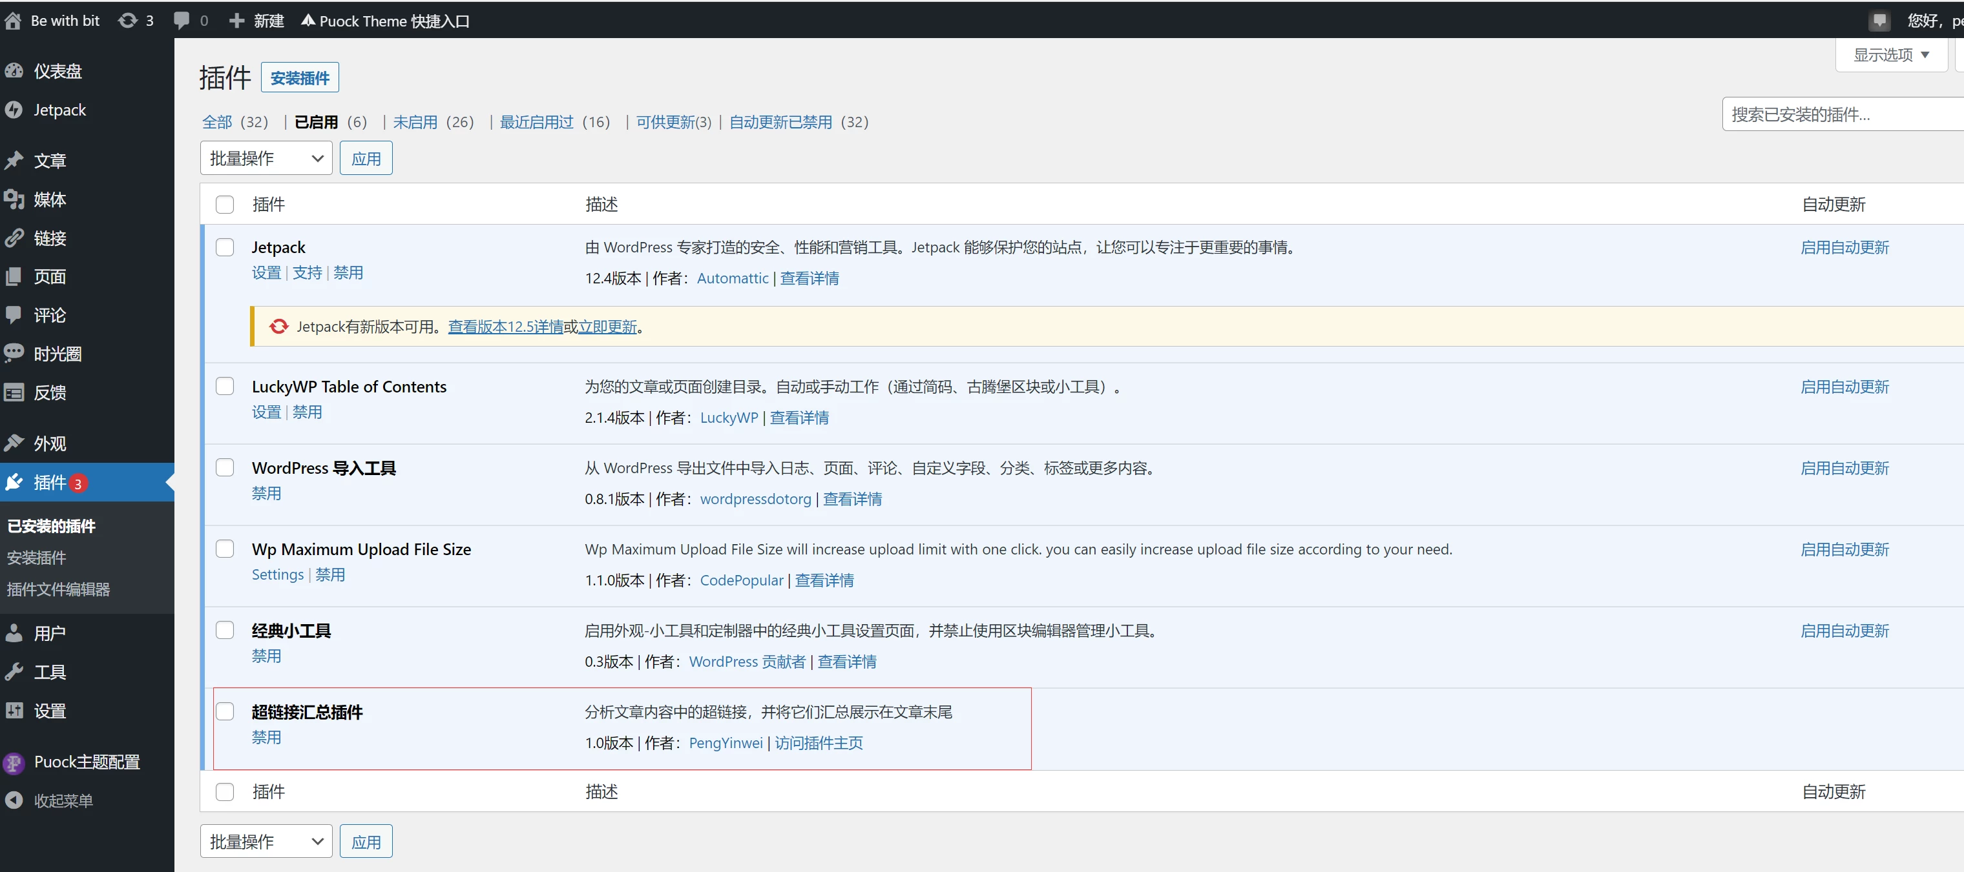Click 设置 under LuckyWP Table of Contents
The width and height of the screenshot is (1964, 872).
pyautogui.click(x=266, y=412)
